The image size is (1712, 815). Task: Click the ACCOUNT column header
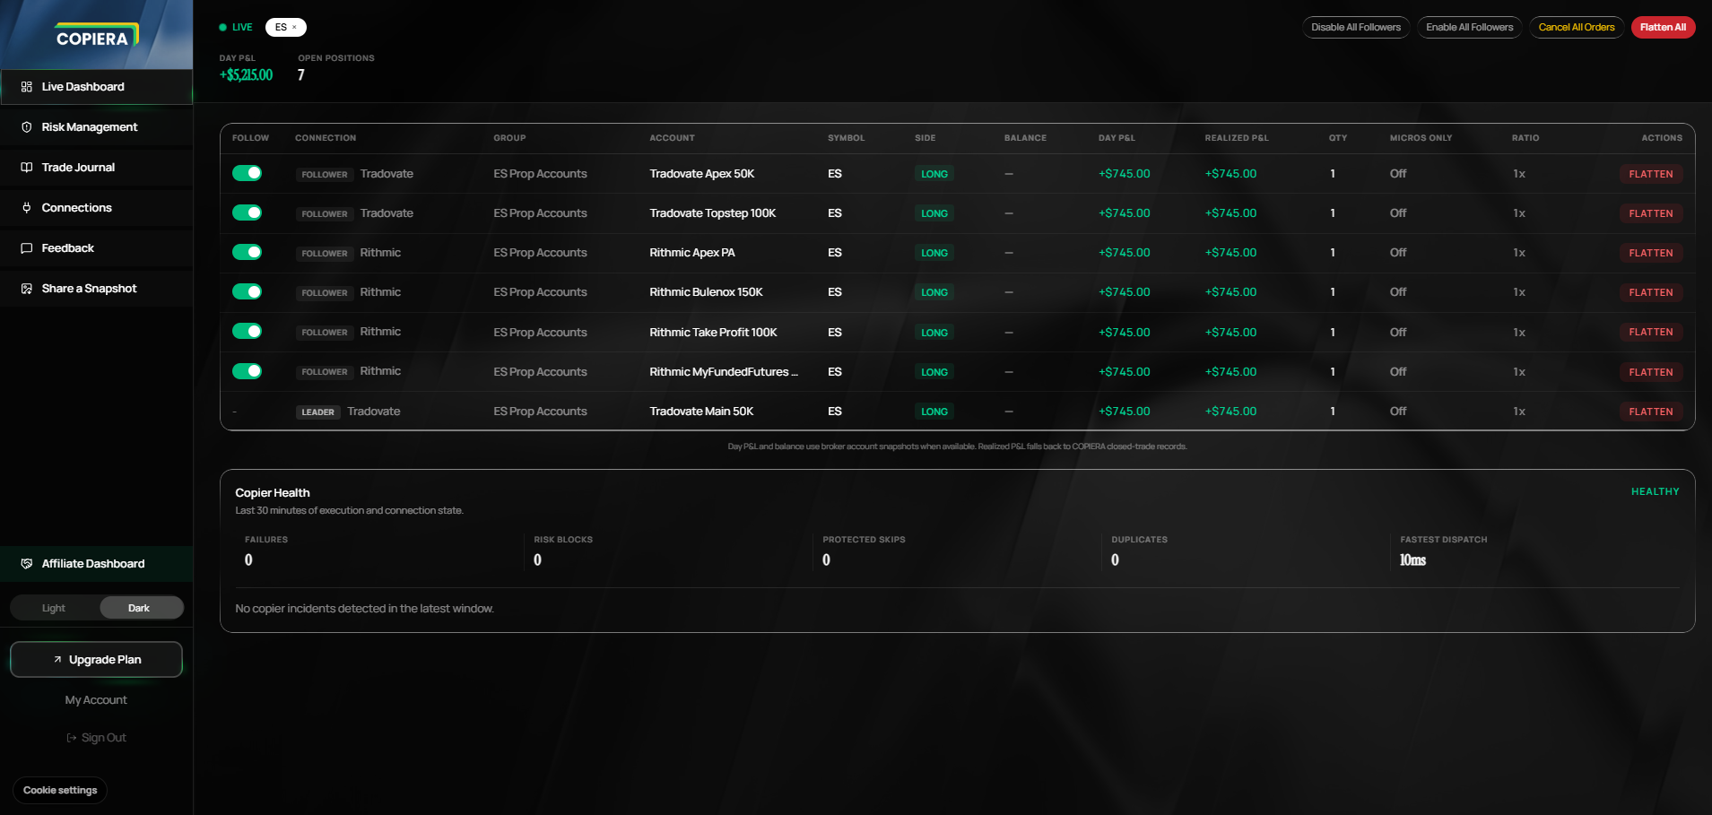pyautogui.click(x=672, y=138)
